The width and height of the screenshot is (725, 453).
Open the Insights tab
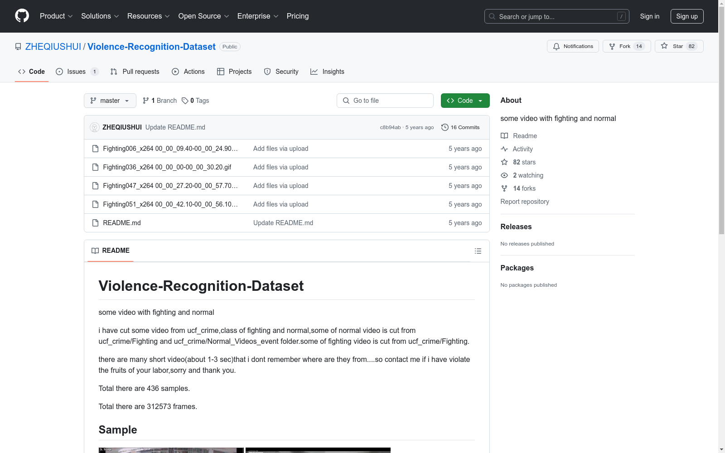[x=327, y=72]
